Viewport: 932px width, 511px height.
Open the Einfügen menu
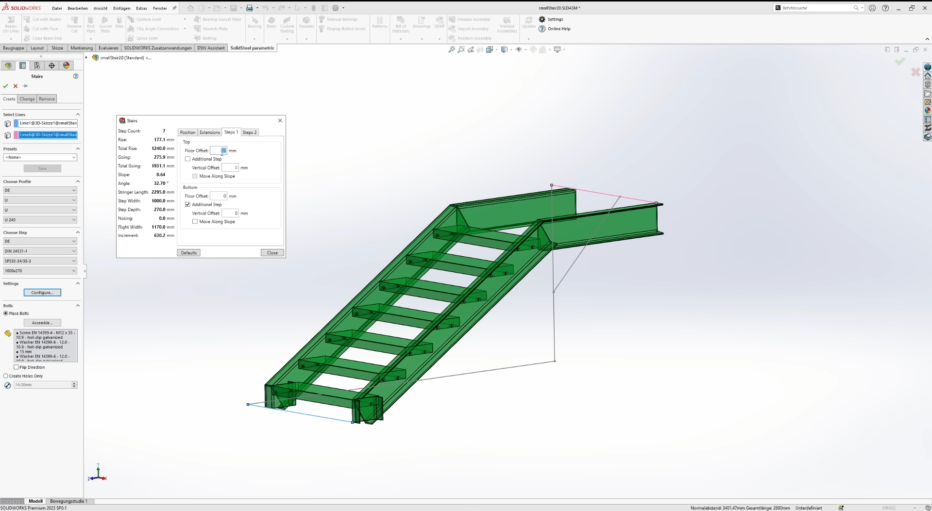point(121,8)
